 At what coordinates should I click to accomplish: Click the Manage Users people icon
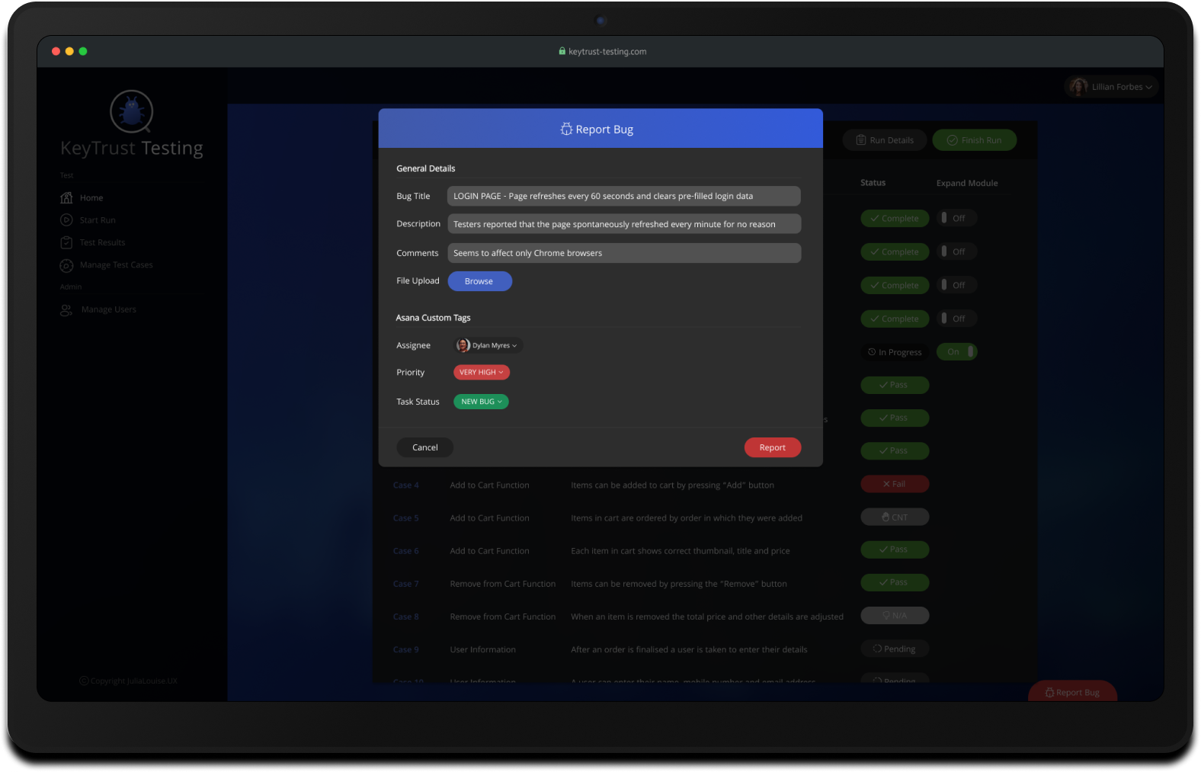66,310
